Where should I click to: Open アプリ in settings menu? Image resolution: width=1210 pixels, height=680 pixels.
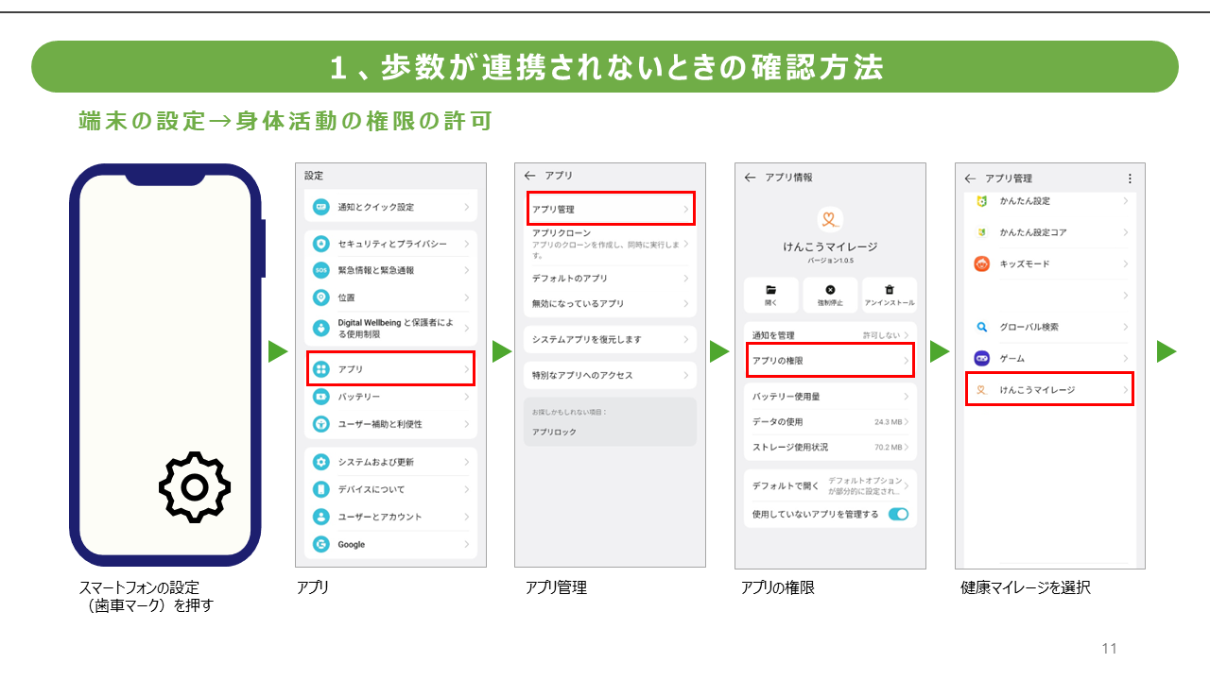(x=390, y=369)
